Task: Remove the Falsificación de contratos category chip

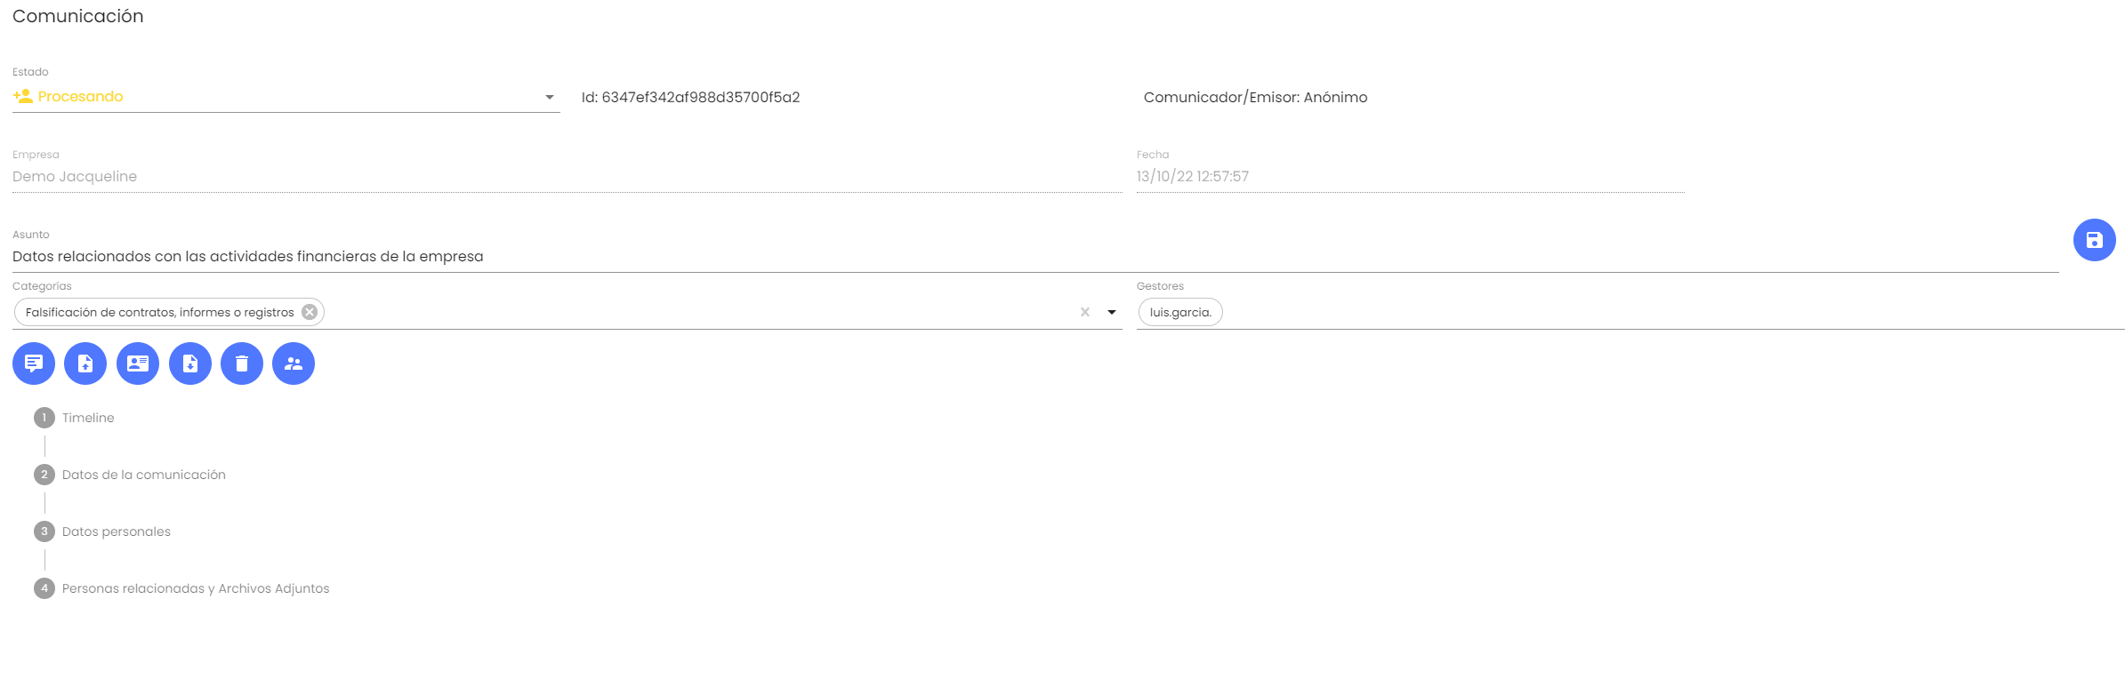Action: (x=310, y=312)
